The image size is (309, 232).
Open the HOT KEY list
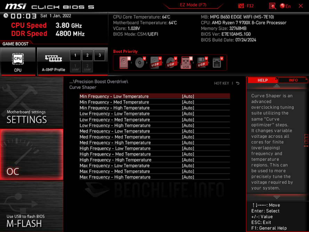(221, 83)
